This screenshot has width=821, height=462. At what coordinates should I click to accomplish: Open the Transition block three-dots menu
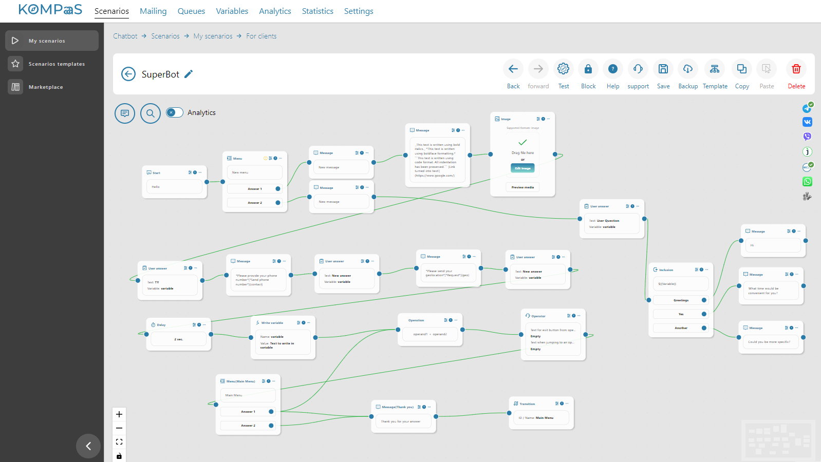pos(566,403)
